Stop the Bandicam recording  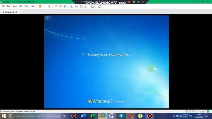pos(129,2)
